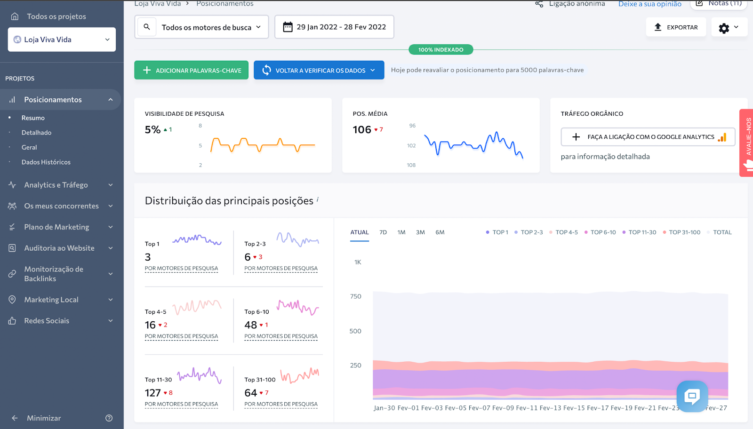Click POR MOTORES DE PESQUISA under Top 4-5
753x429 pixels.
[181, 336]
